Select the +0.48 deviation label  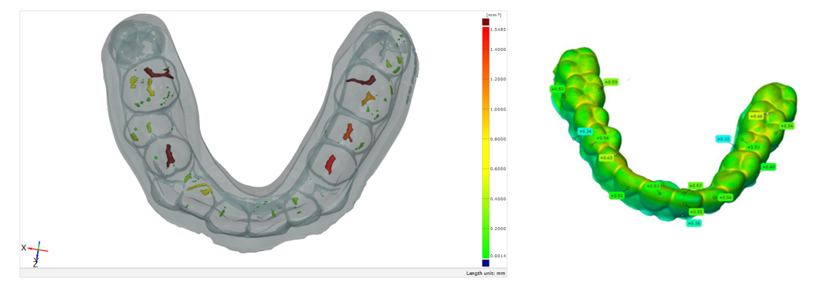769,167
